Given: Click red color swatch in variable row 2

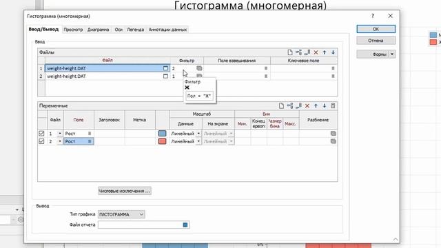Looking at the screenshot, I should 162,141.
